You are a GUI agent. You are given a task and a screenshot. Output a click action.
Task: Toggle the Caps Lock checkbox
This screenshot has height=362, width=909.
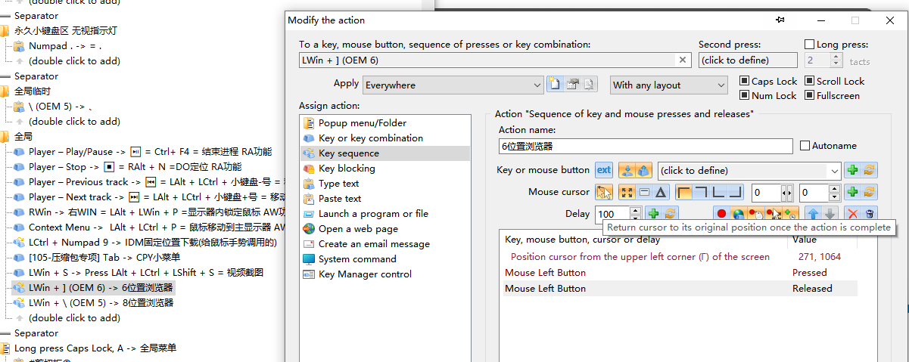click(x=745, y=82)
